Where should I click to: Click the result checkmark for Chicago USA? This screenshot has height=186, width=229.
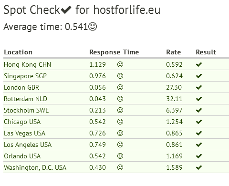pyautogui.click(x=199, y=122)
